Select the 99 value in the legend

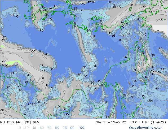tap(72, 128)
